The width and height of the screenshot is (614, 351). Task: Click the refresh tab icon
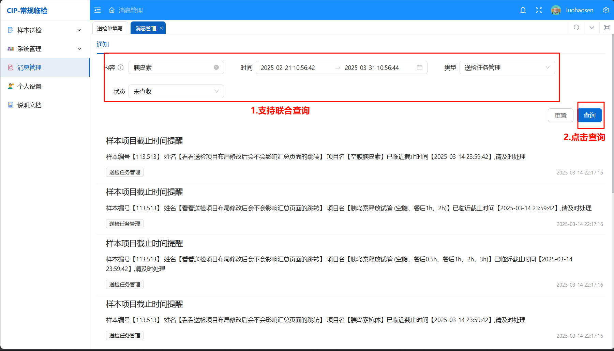[576, 28]
